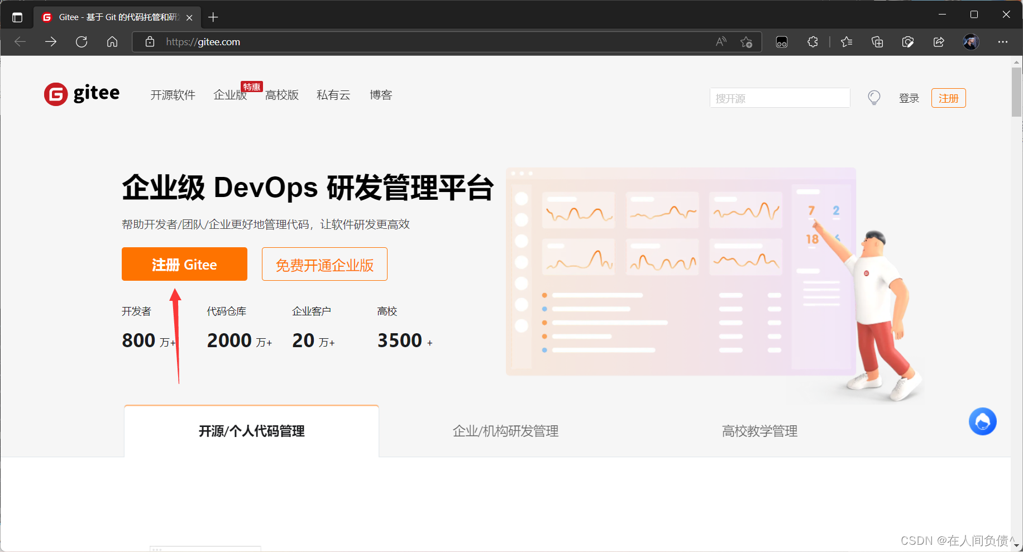Open 高校版 navigation item
The image size is (1023, 552).
point(282,95)
